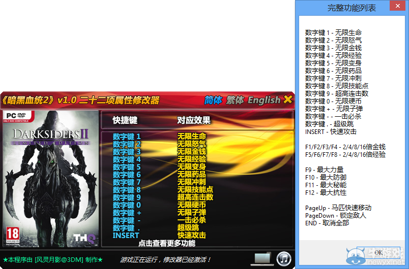The image size is (409, 269).
Task: Click line F11 - 最大秘能 in dialog
Action: tap(326, 185)
